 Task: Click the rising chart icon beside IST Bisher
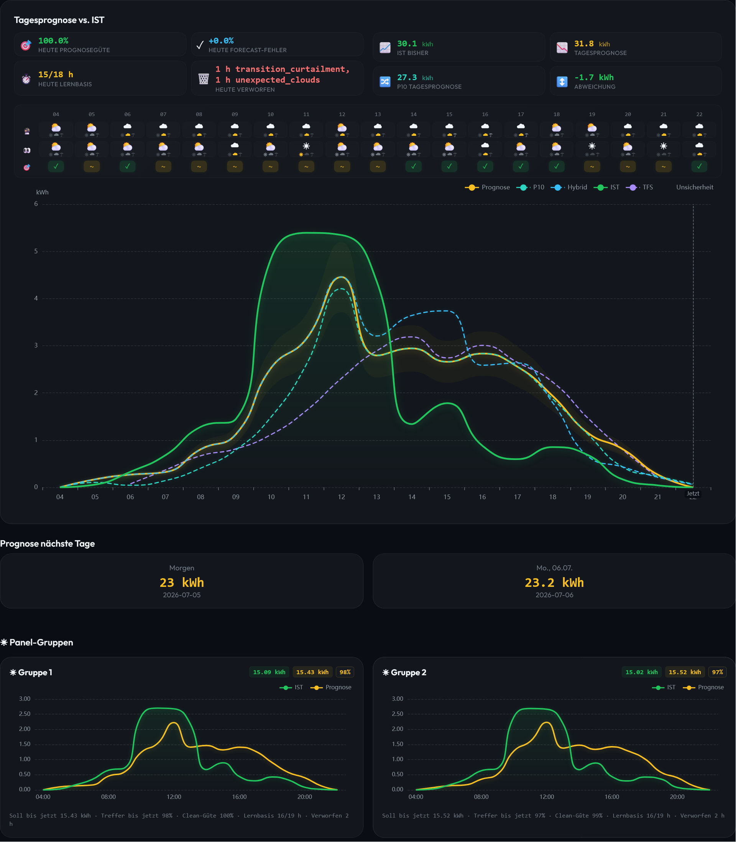385,48
